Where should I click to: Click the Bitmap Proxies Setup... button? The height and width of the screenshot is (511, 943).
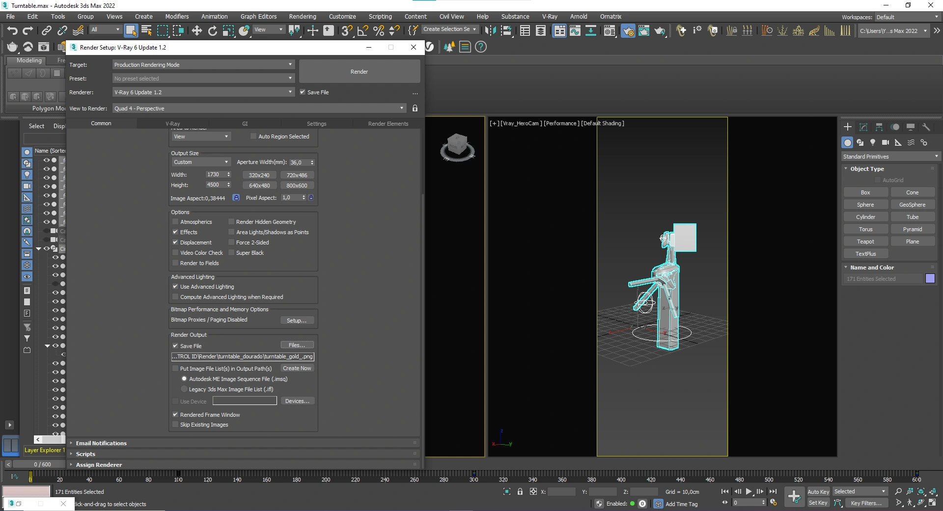click(297, 321)
